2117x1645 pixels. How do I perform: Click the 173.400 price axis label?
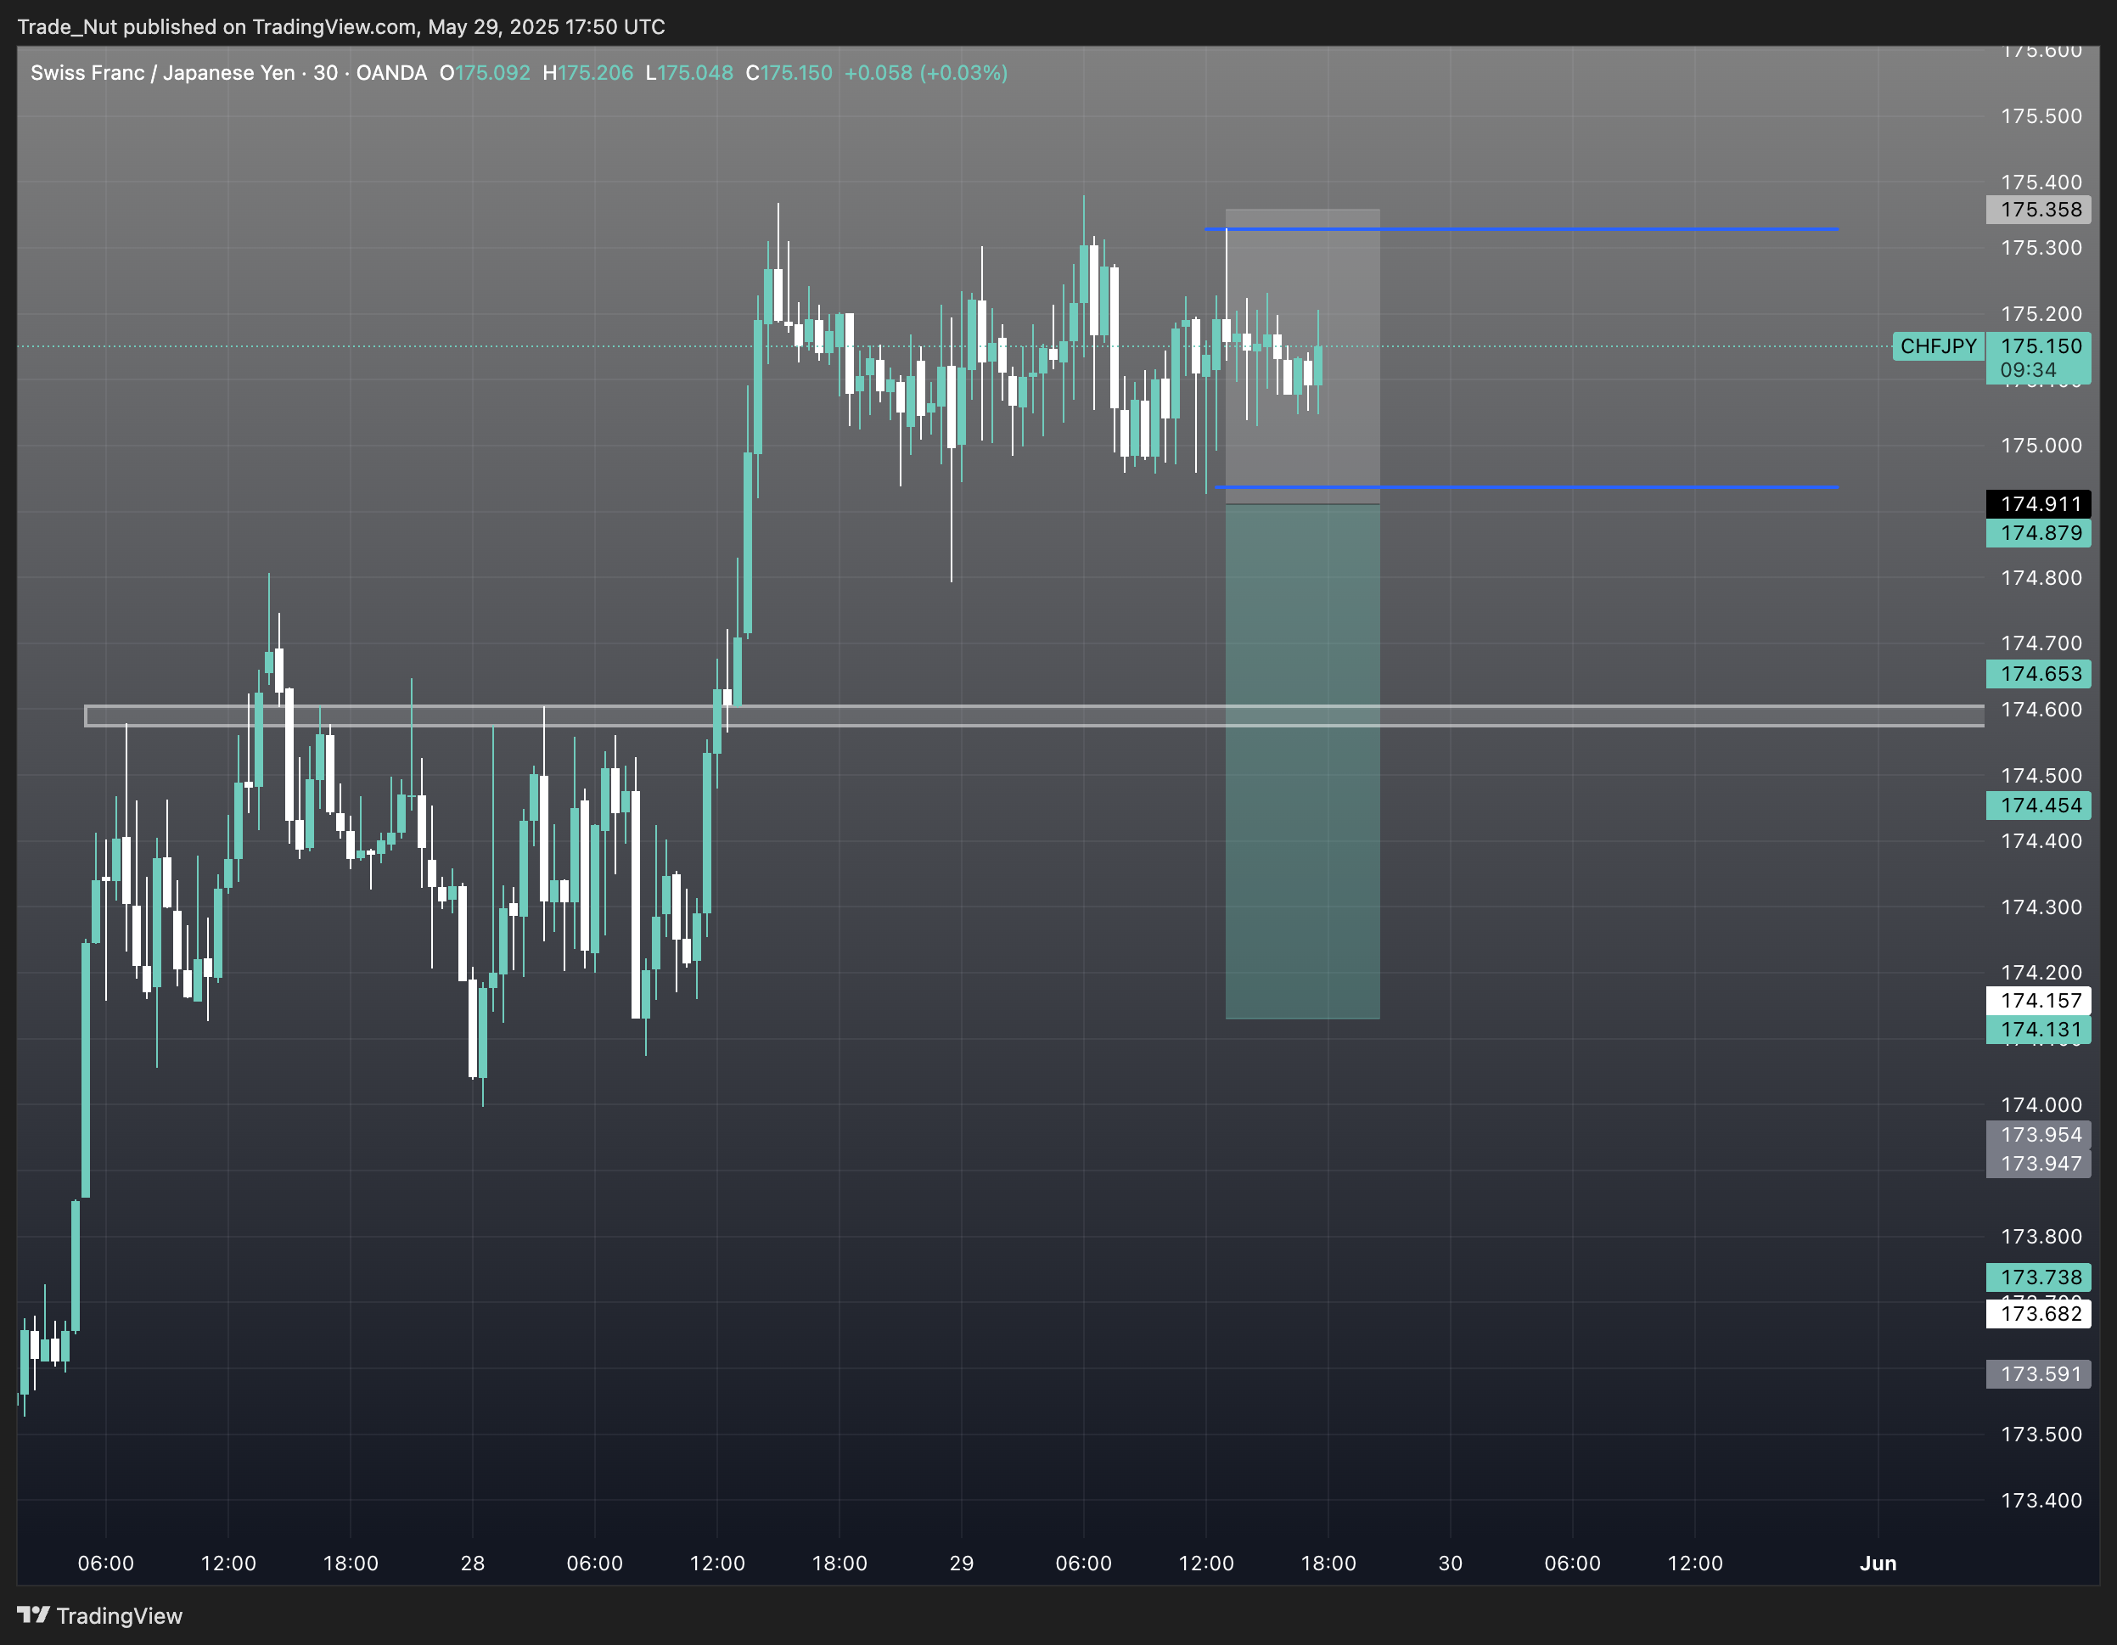tap(2041, 1501)
